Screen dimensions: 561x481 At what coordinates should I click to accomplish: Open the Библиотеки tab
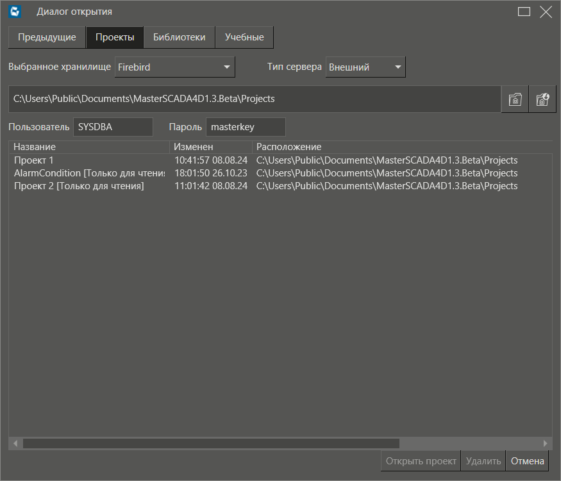[x=179, y=37]
